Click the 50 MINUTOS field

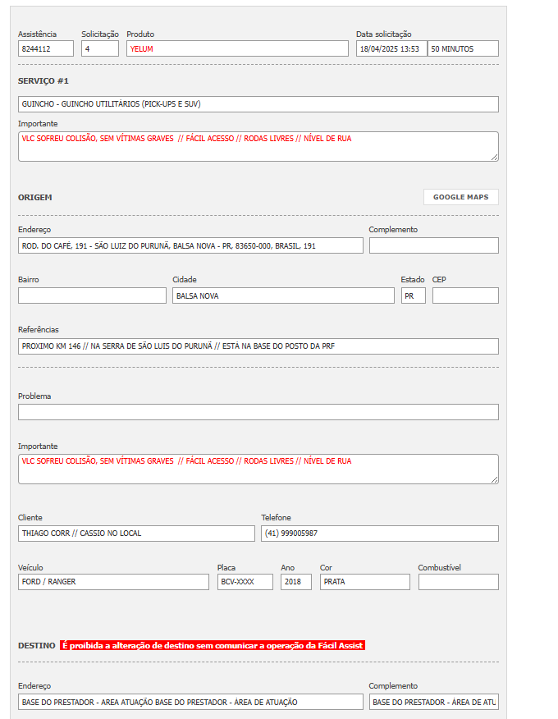point(463,49)
